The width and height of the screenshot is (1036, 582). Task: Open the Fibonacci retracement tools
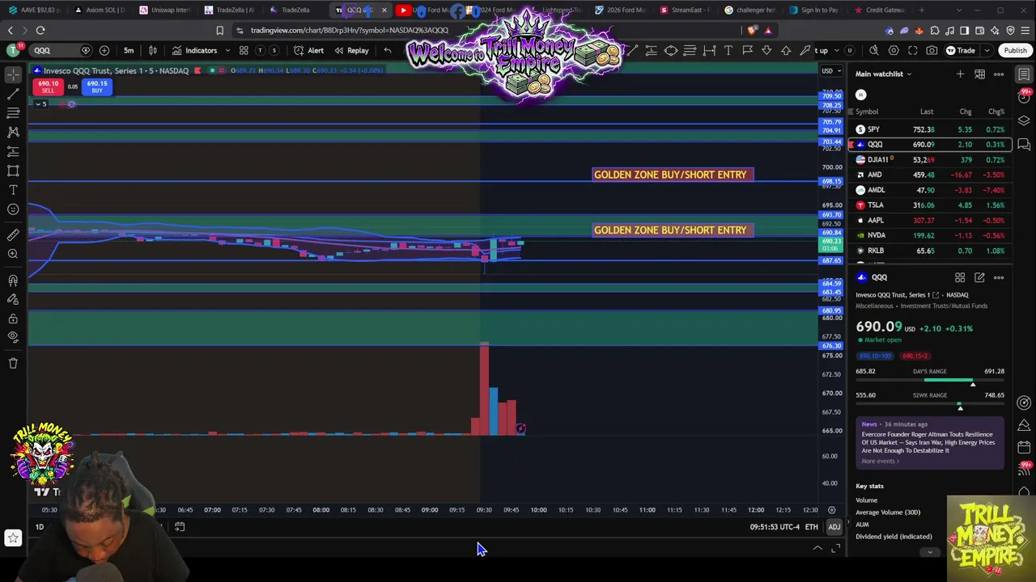click(13, 113)
